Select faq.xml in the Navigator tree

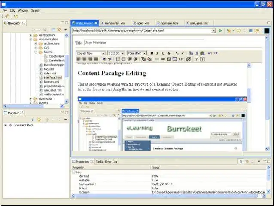coord(49,69)
